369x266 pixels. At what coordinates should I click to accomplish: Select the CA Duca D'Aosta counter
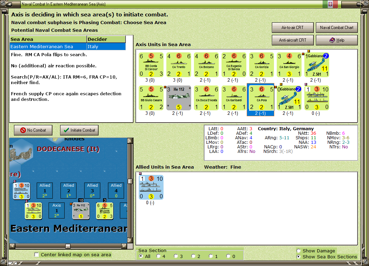[207, 98]
